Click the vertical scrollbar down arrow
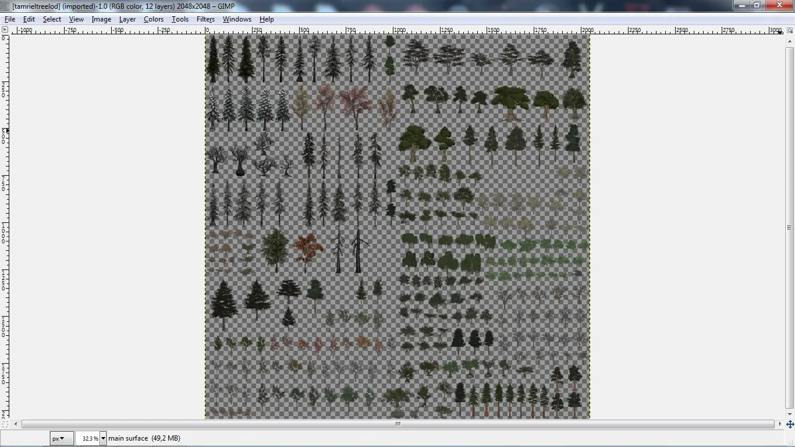The width and height of the screenshot is (795, 447). click(x=790, y=414)
